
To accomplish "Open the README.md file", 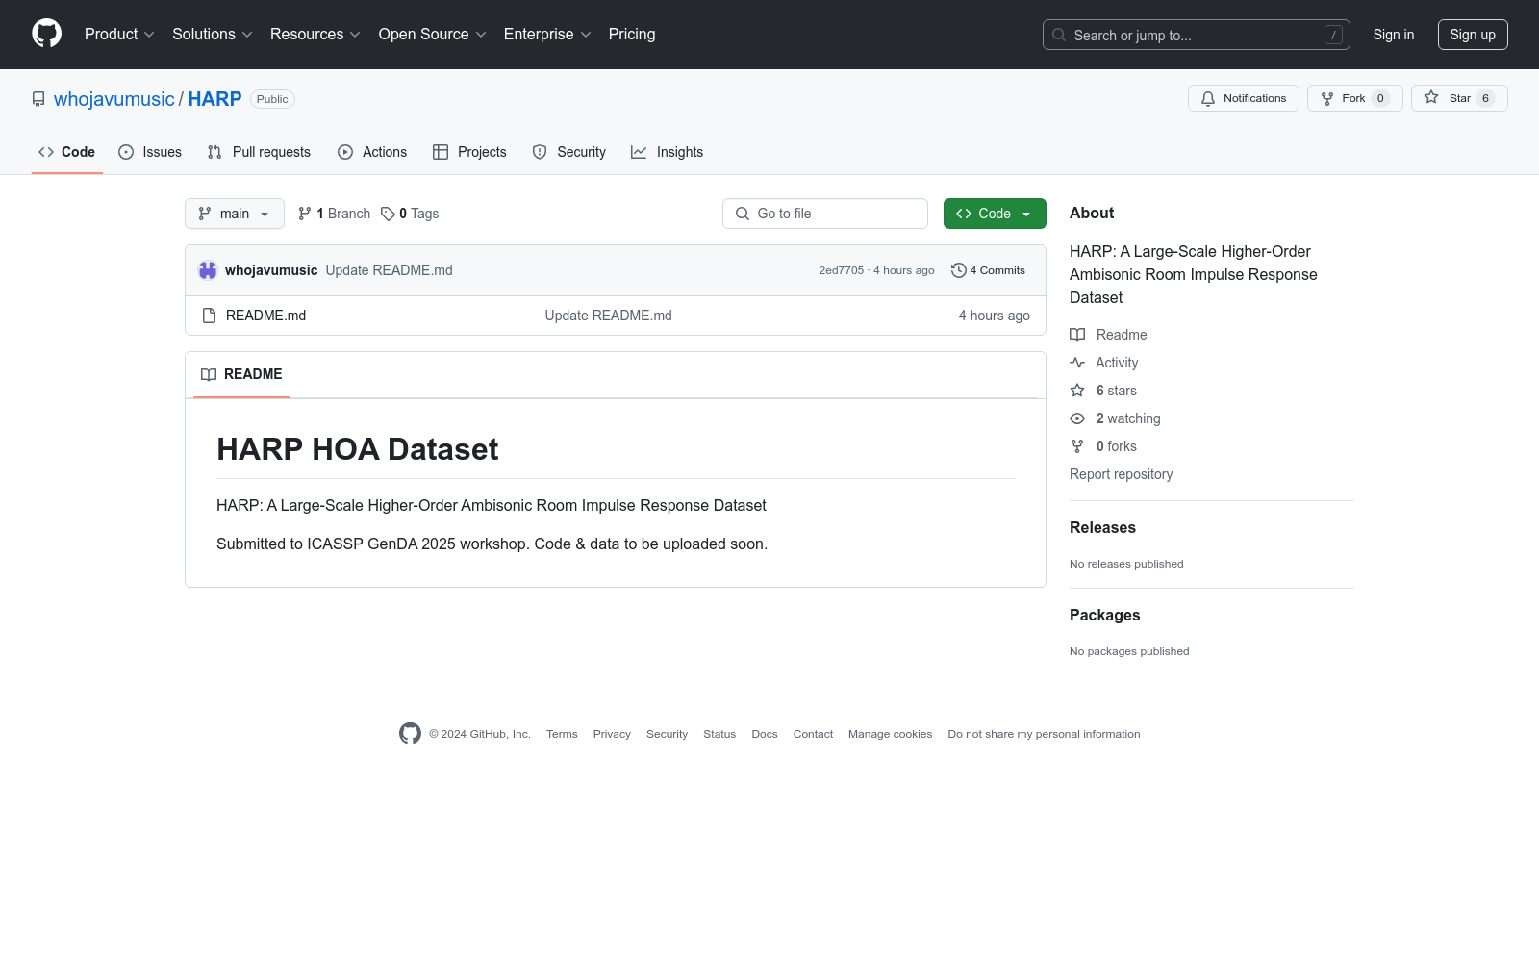I will tap(265, 316).
